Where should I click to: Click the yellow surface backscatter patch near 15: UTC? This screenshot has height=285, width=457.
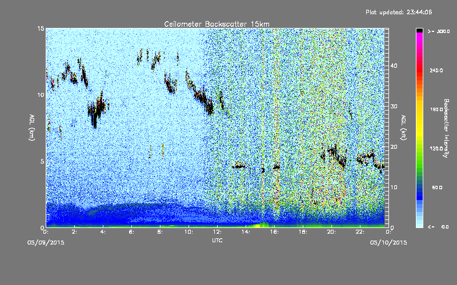point(259,225)
